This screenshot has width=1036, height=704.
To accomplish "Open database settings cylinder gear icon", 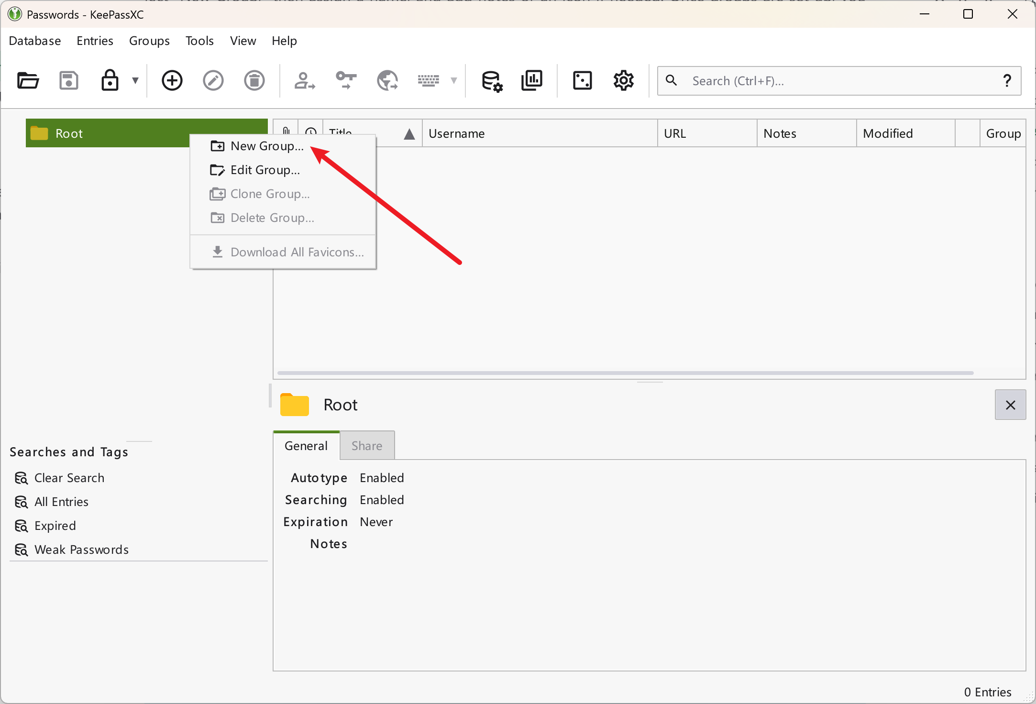I will 492,80.
